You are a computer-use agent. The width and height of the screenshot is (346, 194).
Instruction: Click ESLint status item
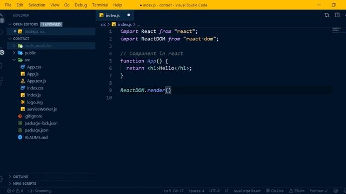pyautogui.click(x=297, y=191)
